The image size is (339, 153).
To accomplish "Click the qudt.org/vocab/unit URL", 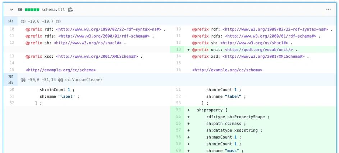I will pos(259,50).
